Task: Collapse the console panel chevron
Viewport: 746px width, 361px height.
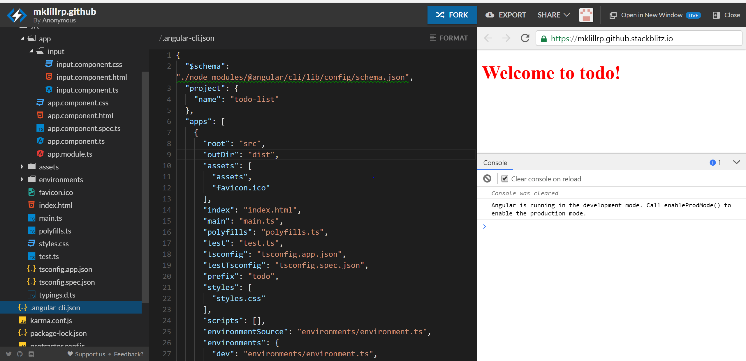Action: click(736, 162)
